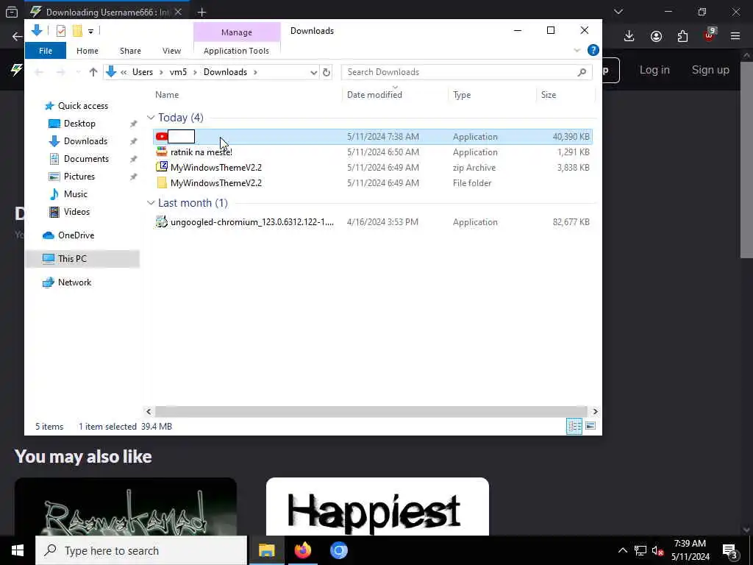
Task: Click the Search Downloads field
Action: point(465,72)
